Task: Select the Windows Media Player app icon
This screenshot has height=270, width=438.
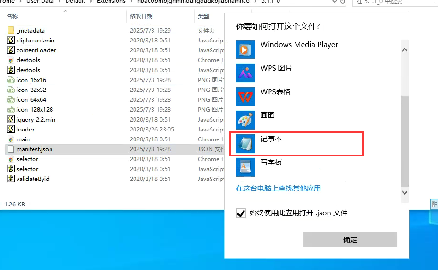Action: click(245, 49)
